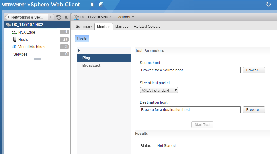This screenshot has height=154, width=277.
Task: Open the Related Objects tab
Action: coord(147,27)
